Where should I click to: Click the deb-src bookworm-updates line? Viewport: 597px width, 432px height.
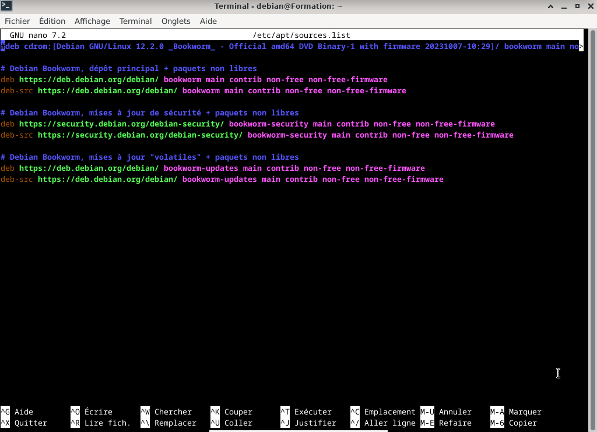pyautogui.click(x=222, y=179)
